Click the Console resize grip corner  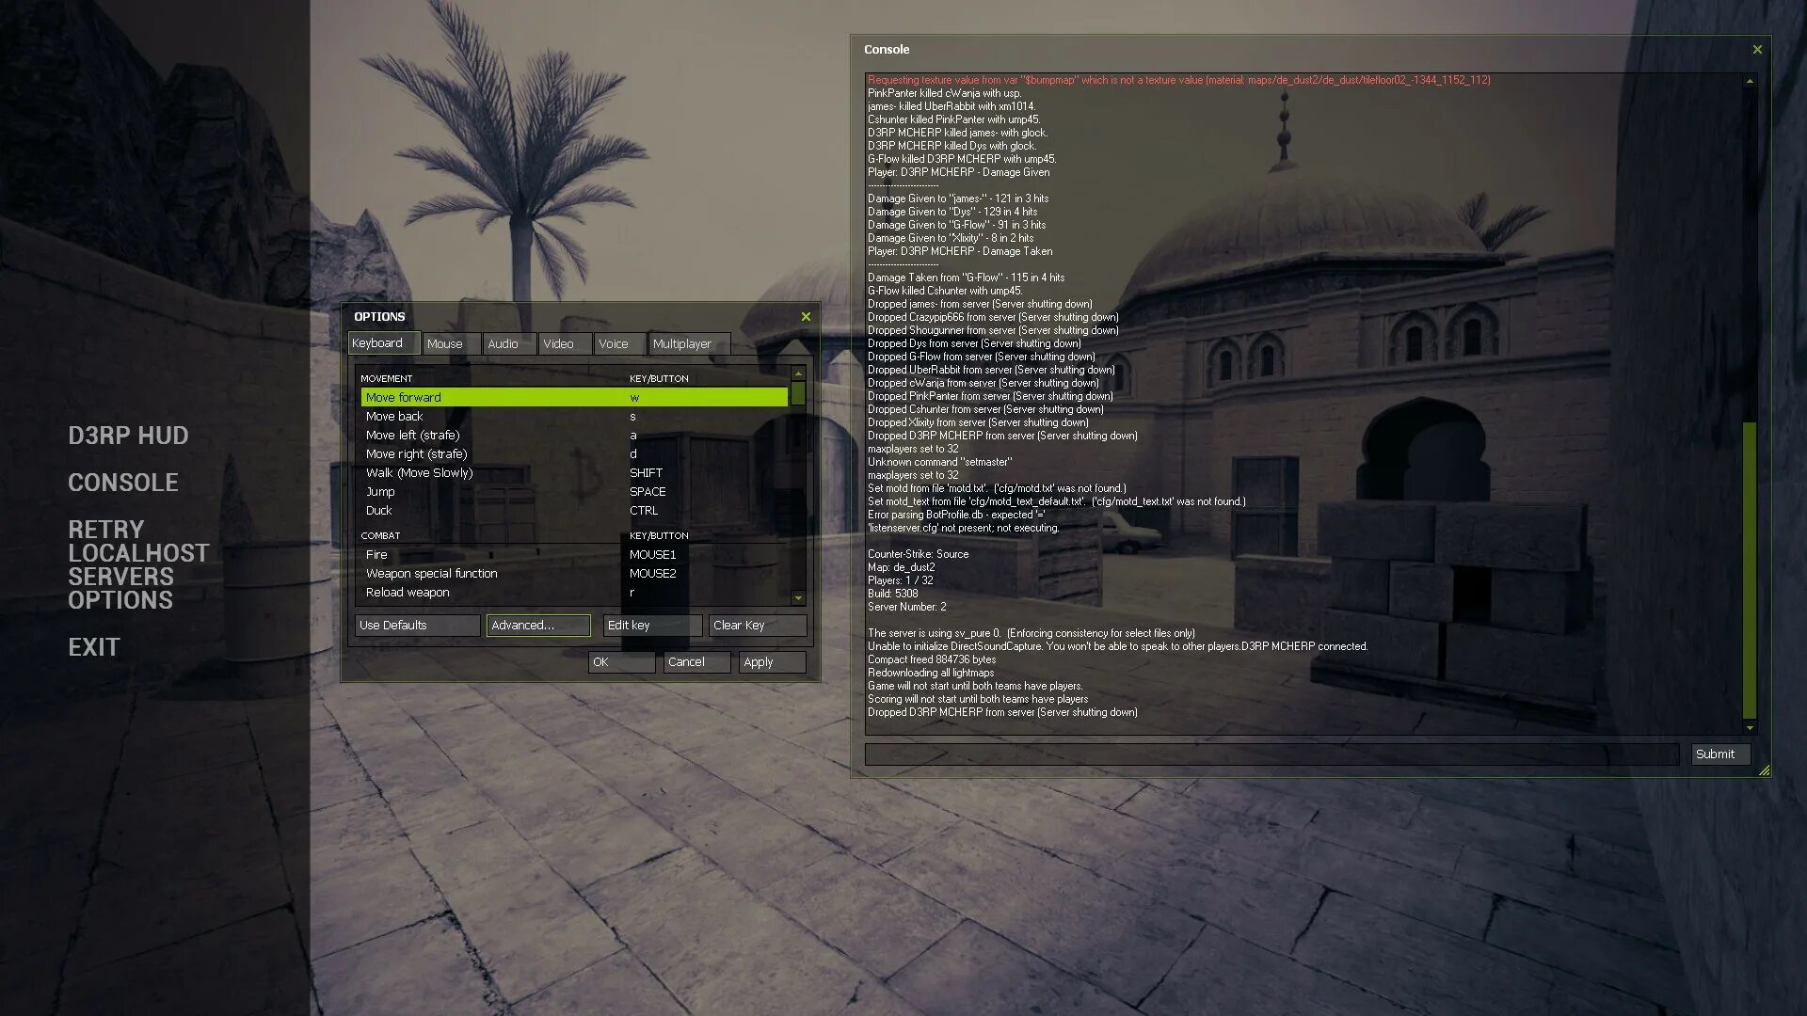[x=1764, y=770]
